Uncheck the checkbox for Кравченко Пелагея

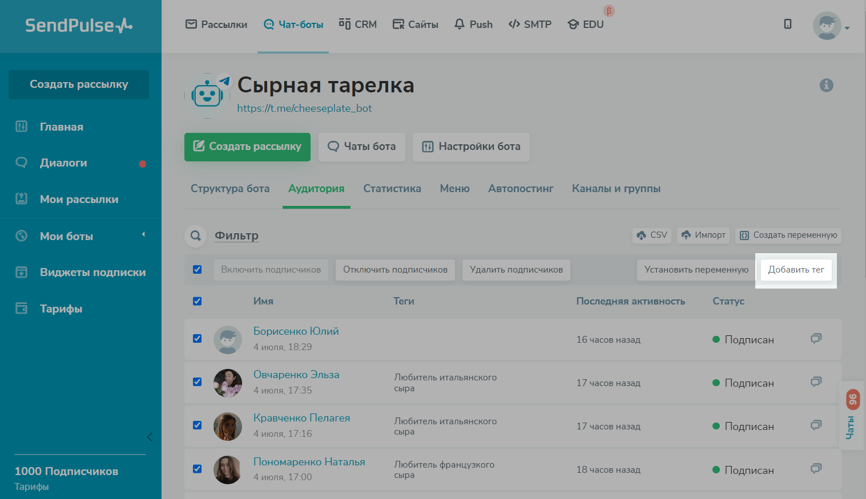pos(198,425)
